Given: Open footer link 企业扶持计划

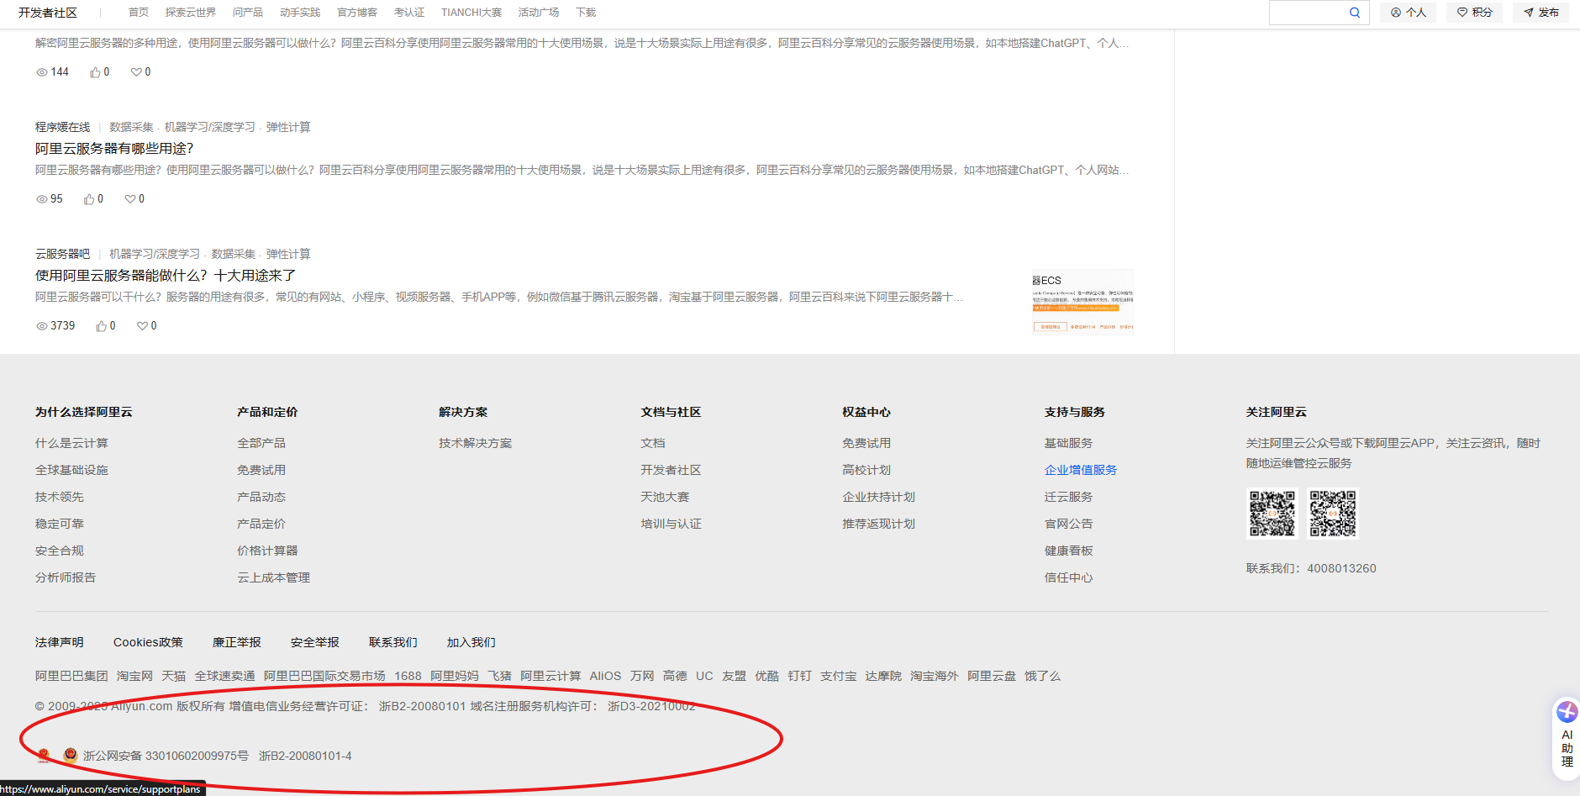Looking at the screenshot, I should pos(878,497).
